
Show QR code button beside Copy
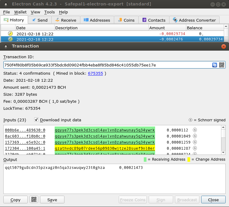click(34, 200)
